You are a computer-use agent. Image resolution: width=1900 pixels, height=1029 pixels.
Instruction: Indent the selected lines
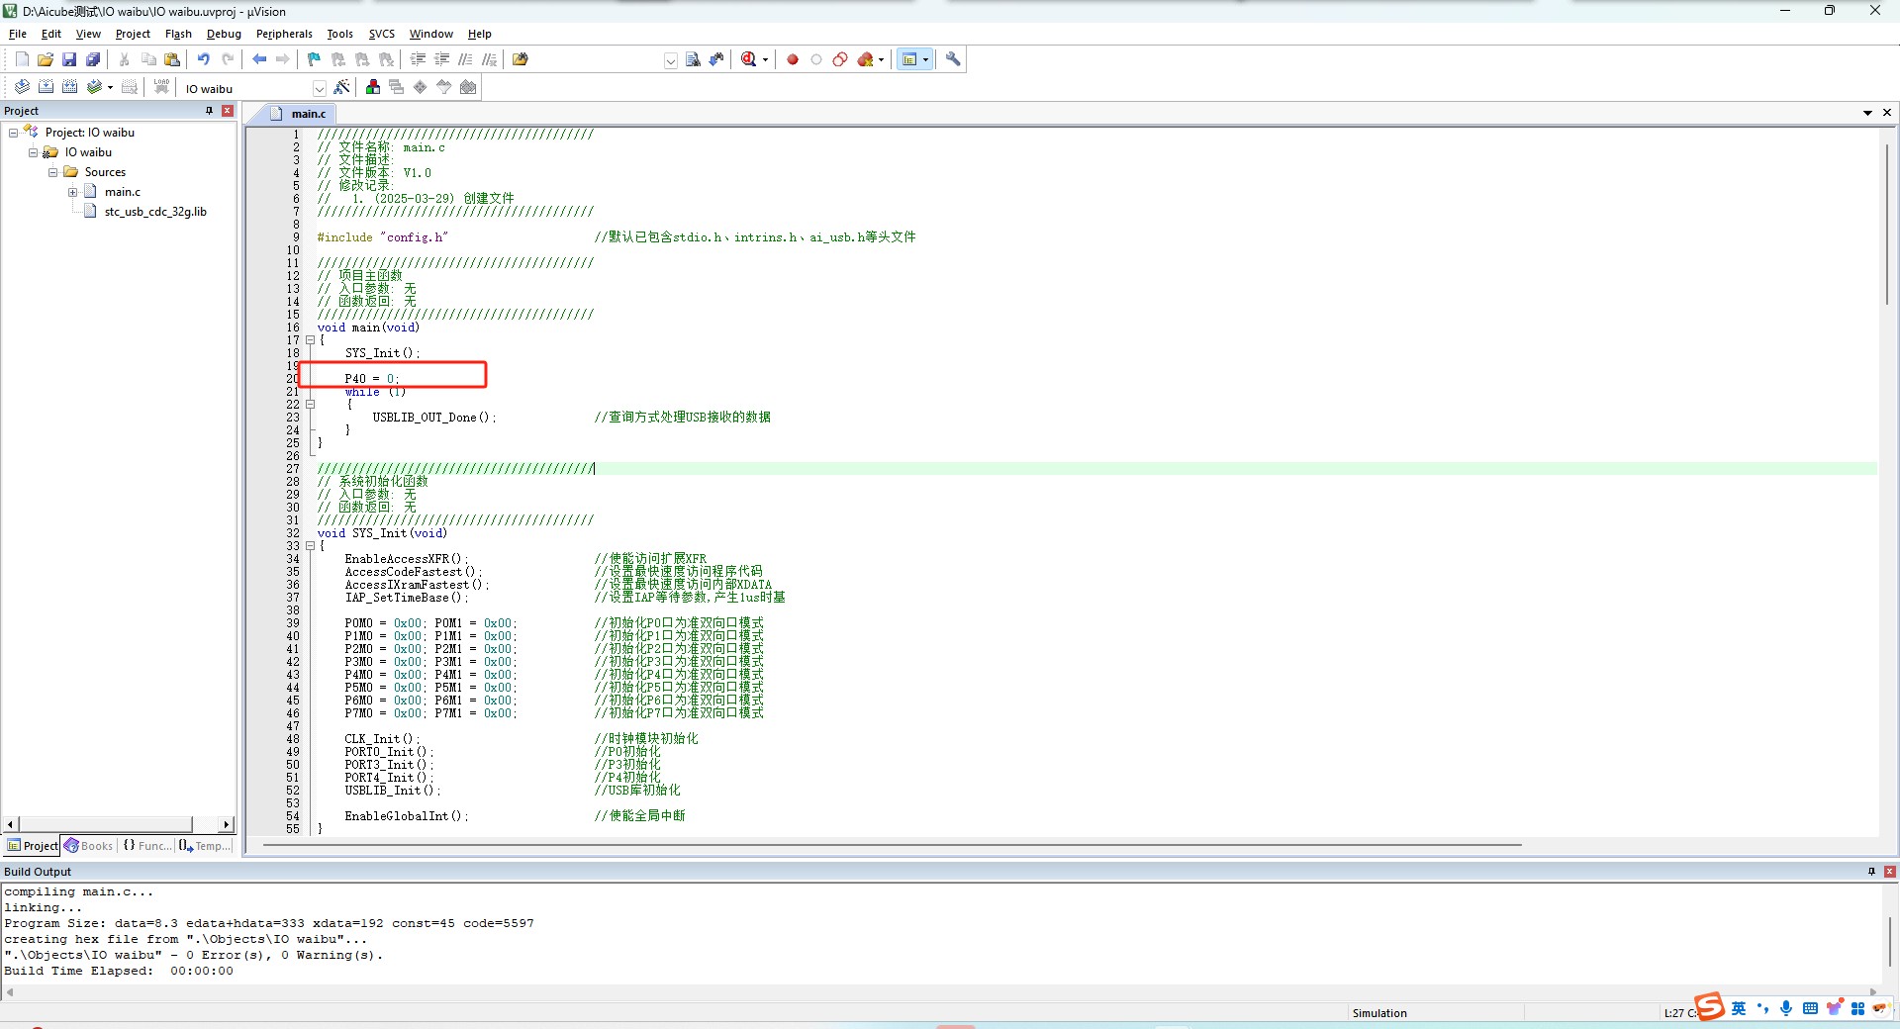coord(418,59)
